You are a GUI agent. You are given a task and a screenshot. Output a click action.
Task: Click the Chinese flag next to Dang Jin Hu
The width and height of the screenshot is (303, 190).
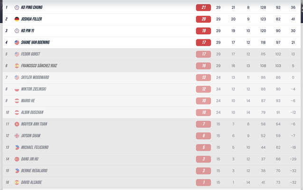(17, 159)
